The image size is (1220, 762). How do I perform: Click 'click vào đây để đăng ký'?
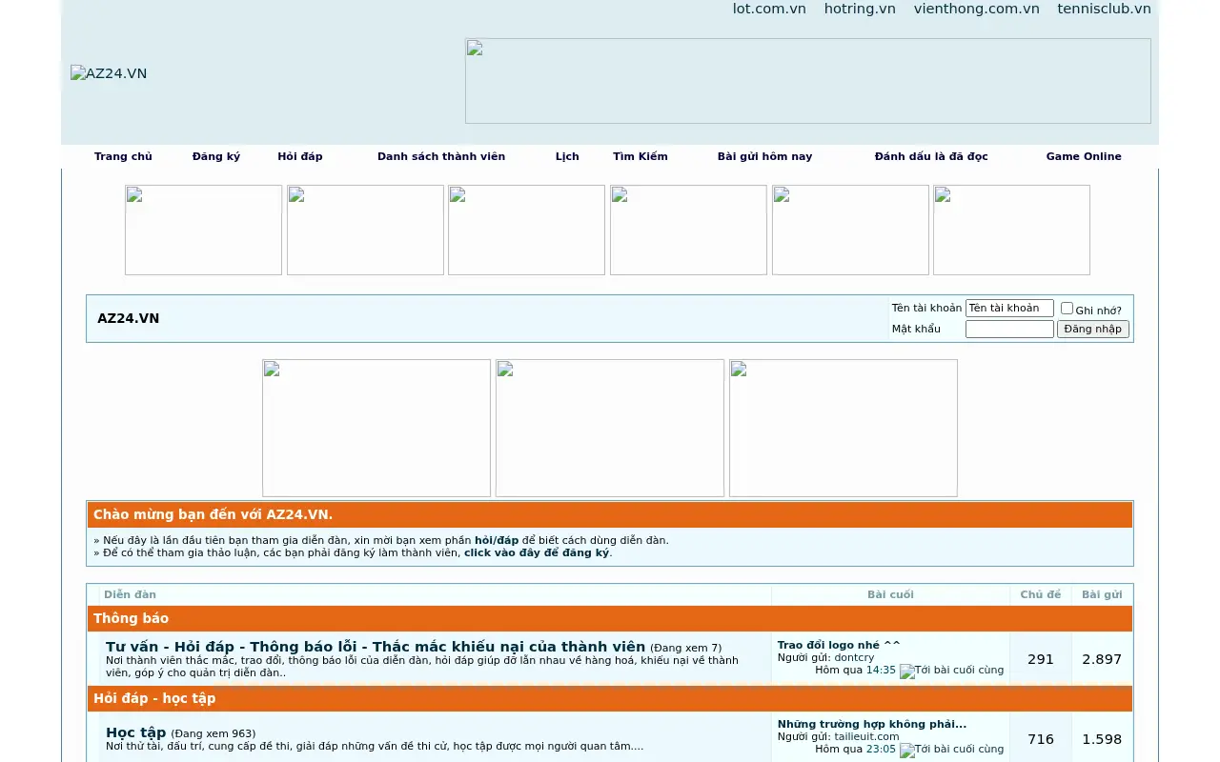[x=537, y=552]
